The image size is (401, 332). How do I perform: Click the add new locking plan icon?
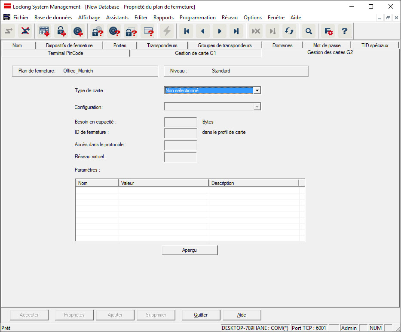pos(44,31)
